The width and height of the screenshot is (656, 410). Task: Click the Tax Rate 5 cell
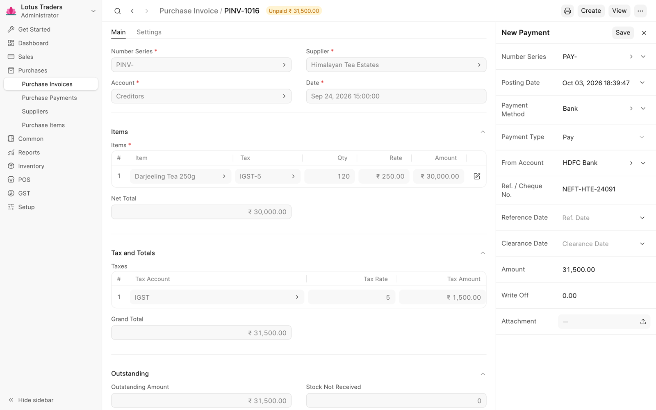pyautogui.click(x=352, y=297)
